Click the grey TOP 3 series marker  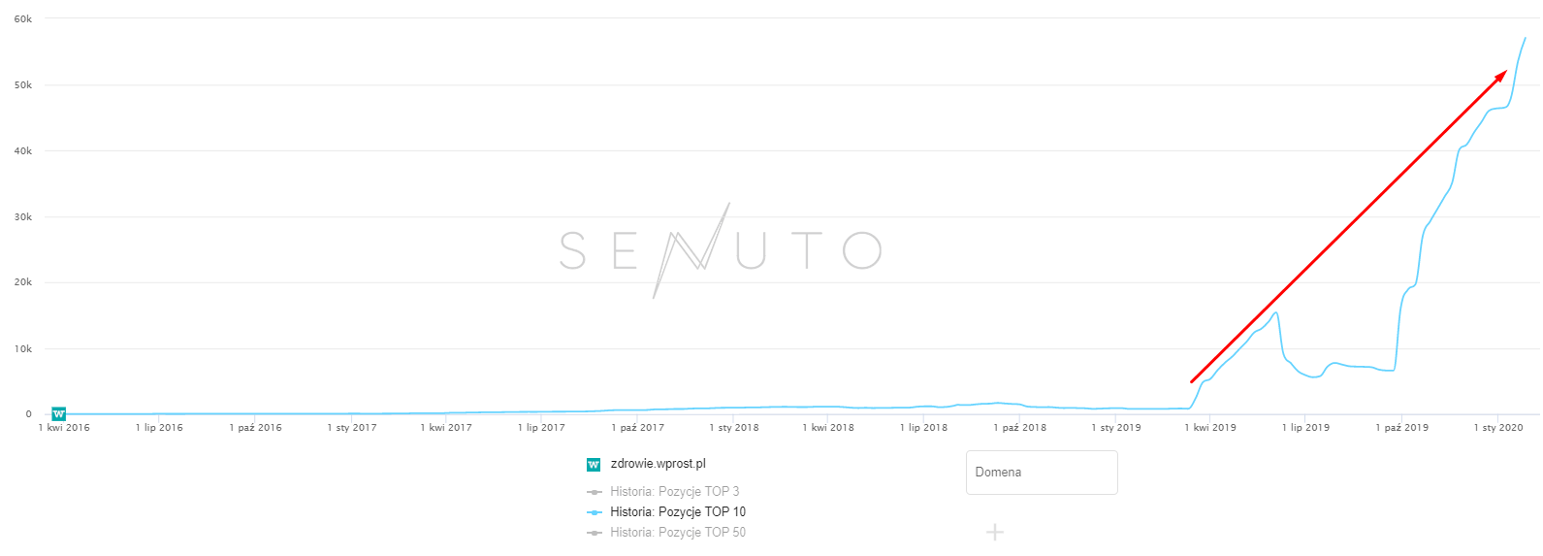[x=595, y=492]
